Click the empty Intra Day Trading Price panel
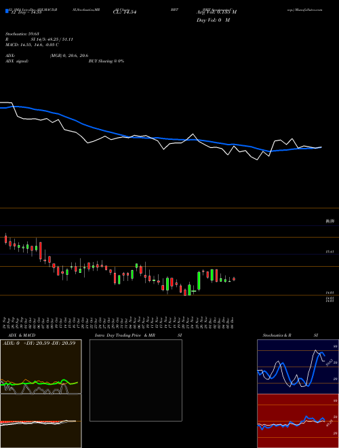Viewport: 339px width, 448px height. (x=136, y=380)
